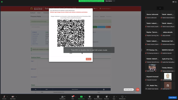Select MARSYA NAILAH participant tile

[168, 50]
